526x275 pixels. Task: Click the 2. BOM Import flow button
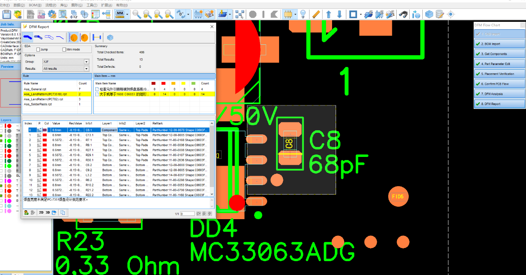(x=499, y=44)
